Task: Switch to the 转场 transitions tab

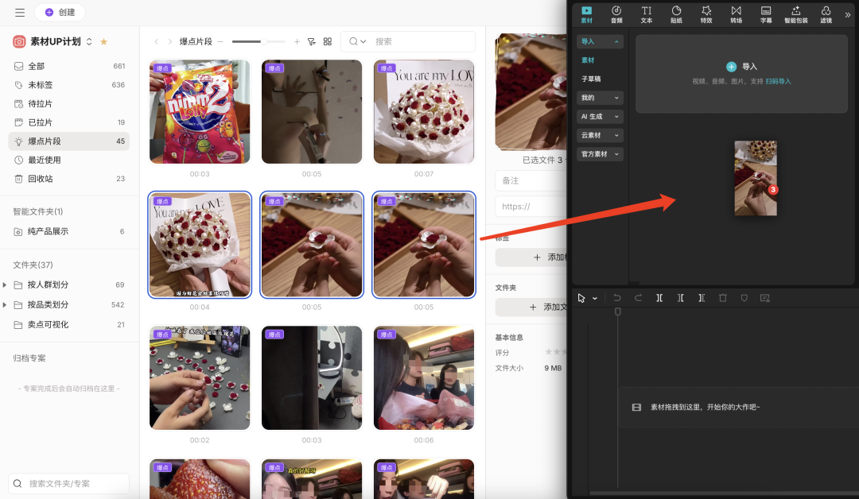Action: (x=737, y=14)
